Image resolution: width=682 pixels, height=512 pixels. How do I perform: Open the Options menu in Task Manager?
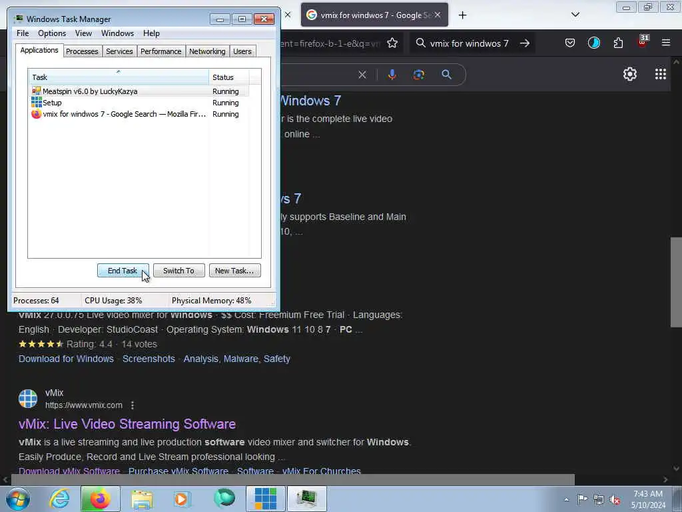point(52,33)
